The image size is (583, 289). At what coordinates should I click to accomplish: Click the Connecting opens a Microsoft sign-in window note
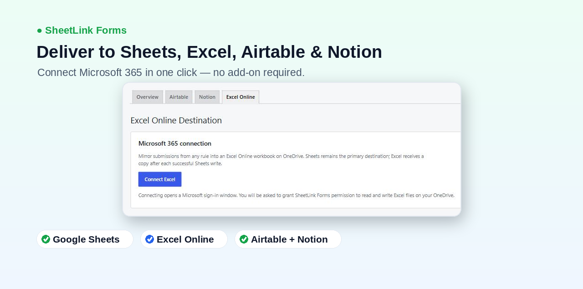pyautogui.click(x=297, y=195)
